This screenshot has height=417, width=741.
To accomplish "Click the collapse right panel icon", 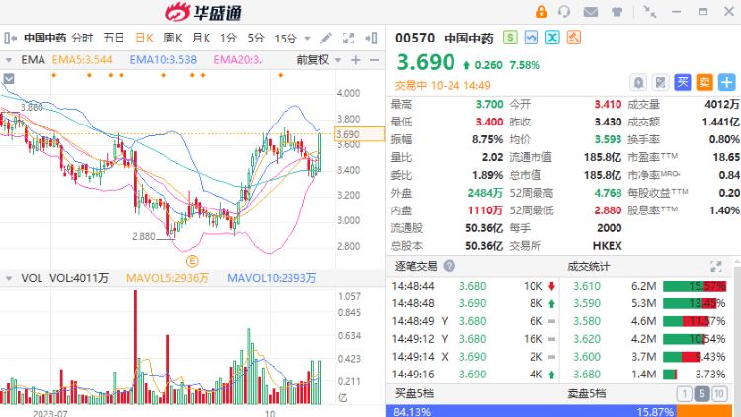I will pyautogui.click(x=371, y=38).
